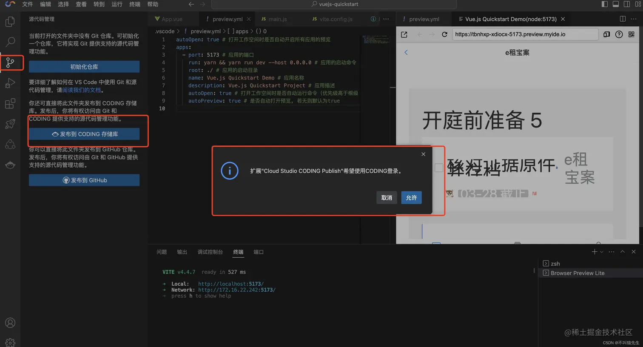Split the preview editor right
This screenshot has height=347, width=643.
click(623, 19)
